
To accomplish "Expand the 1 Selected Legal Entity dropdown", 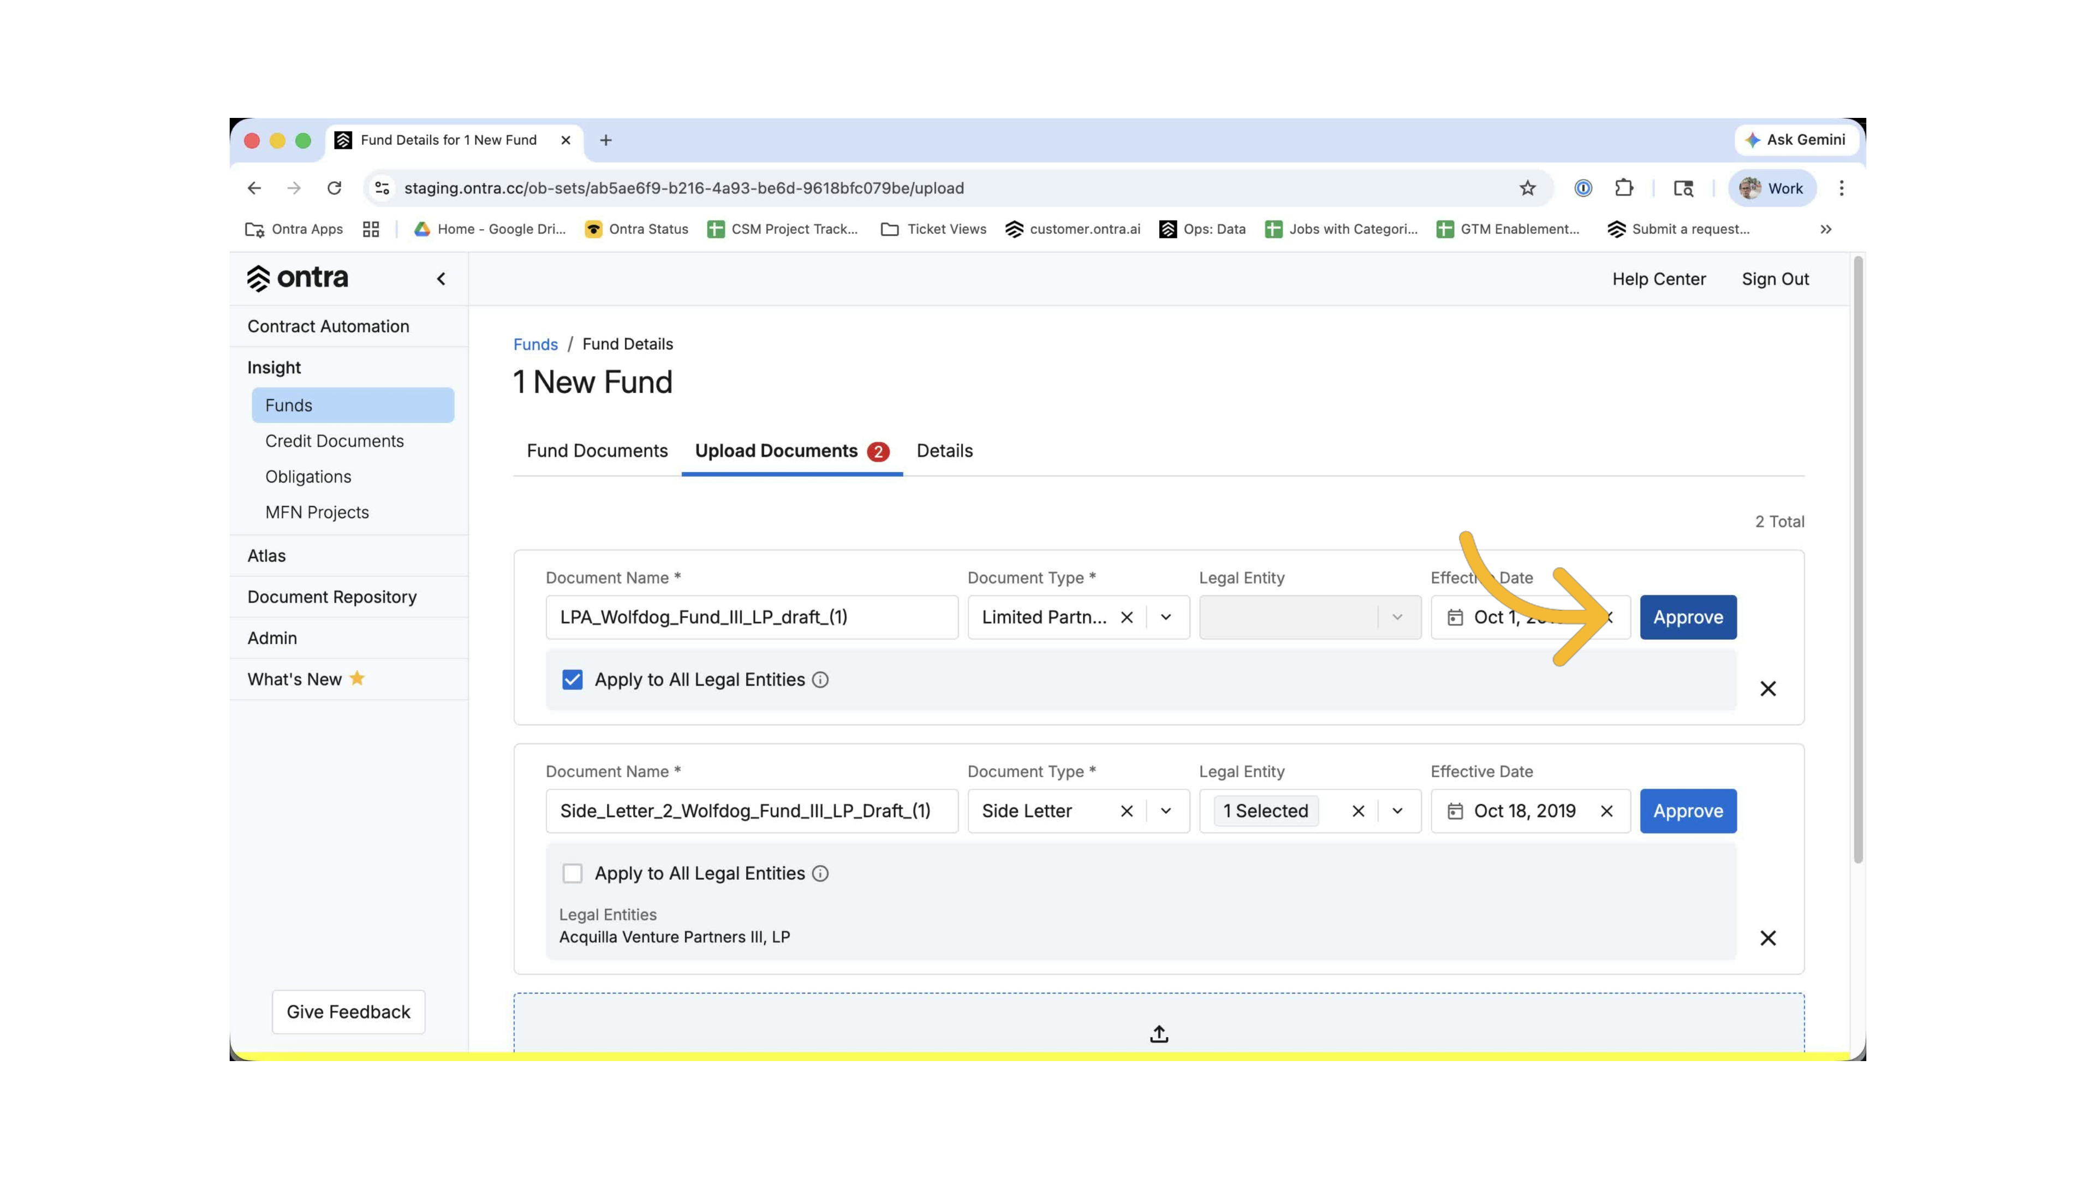I will tap(1397, 811).
